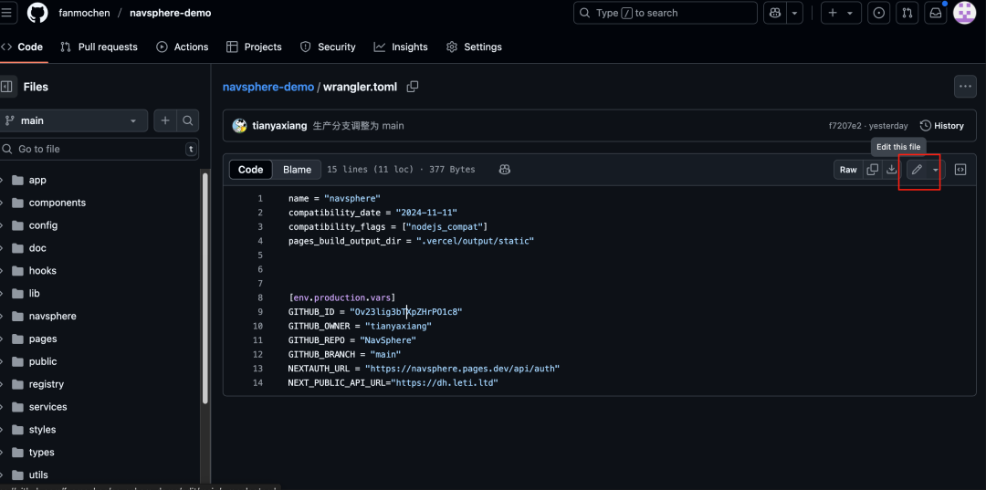Image resolution: width=986 pixels, height=490 pixels.
Task: Open the symbols panel icon
Action: 960,170
